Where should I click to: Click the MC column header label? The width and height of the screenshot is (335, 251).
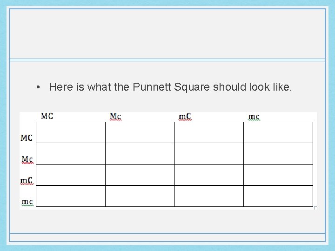click(x=47, y=116)
